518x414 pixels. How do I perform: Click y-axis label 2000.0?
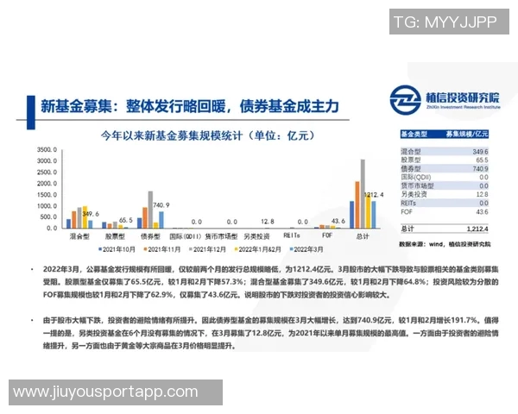click(x=47, y=184)
